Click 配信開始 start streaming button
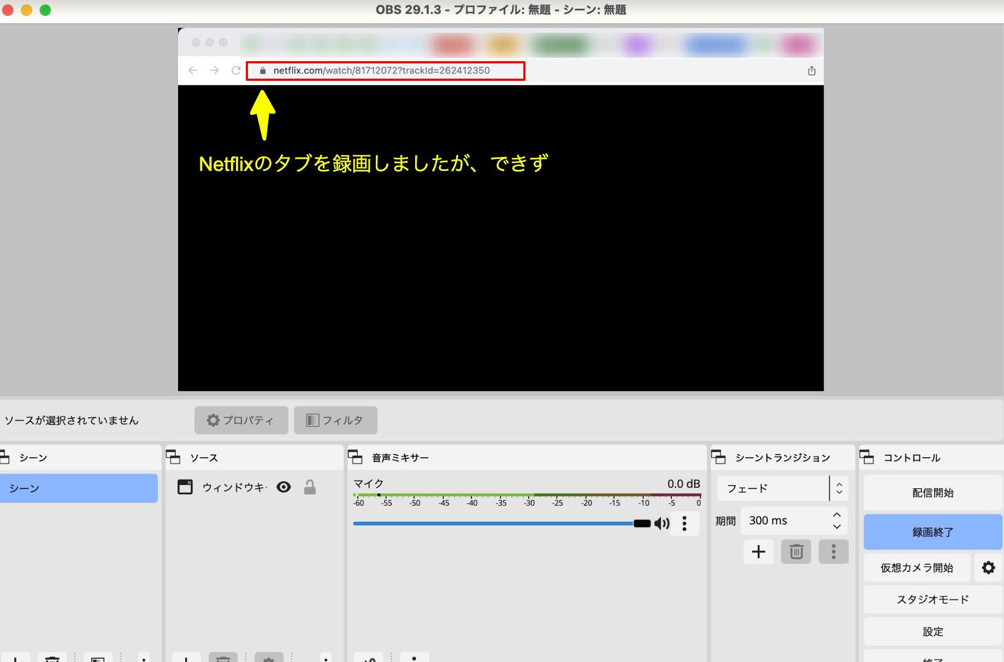 [x=932, y=493]
